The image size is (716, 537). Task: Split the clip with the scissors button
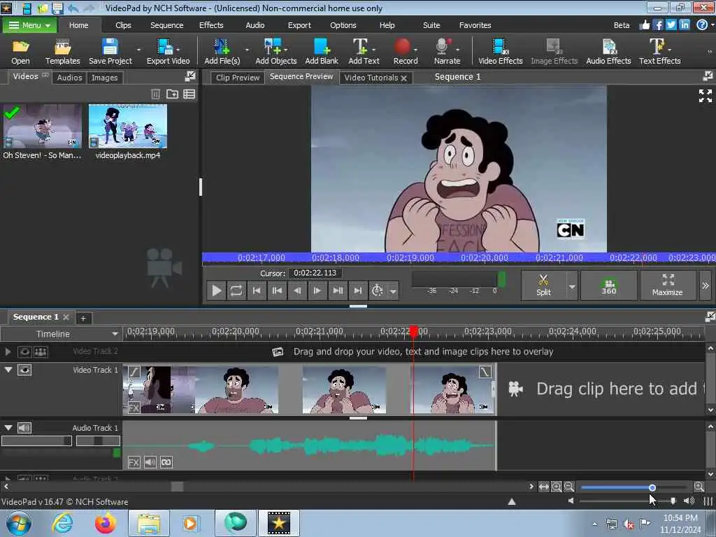tap(543, 285)
